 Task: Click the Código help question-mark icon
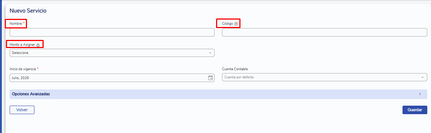(x=236, y=24)
